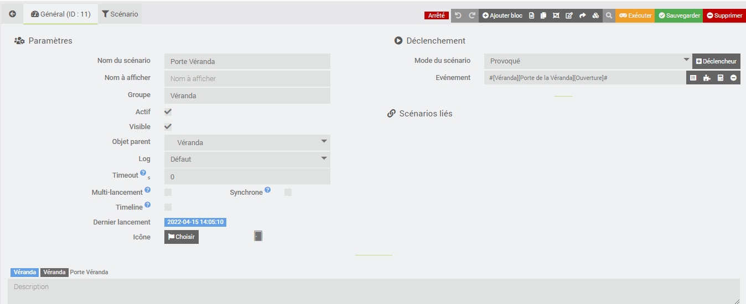This screenshot has width=746, height=304.
Task: Enable the Synchrone checkbox
Action: (288, 193)
